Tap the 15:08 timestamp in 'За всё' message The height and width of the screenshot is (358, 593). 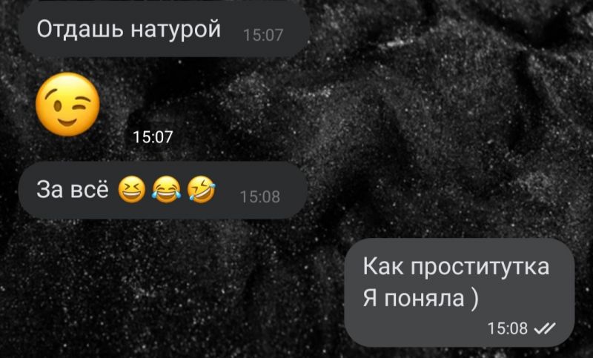point(260,197)
